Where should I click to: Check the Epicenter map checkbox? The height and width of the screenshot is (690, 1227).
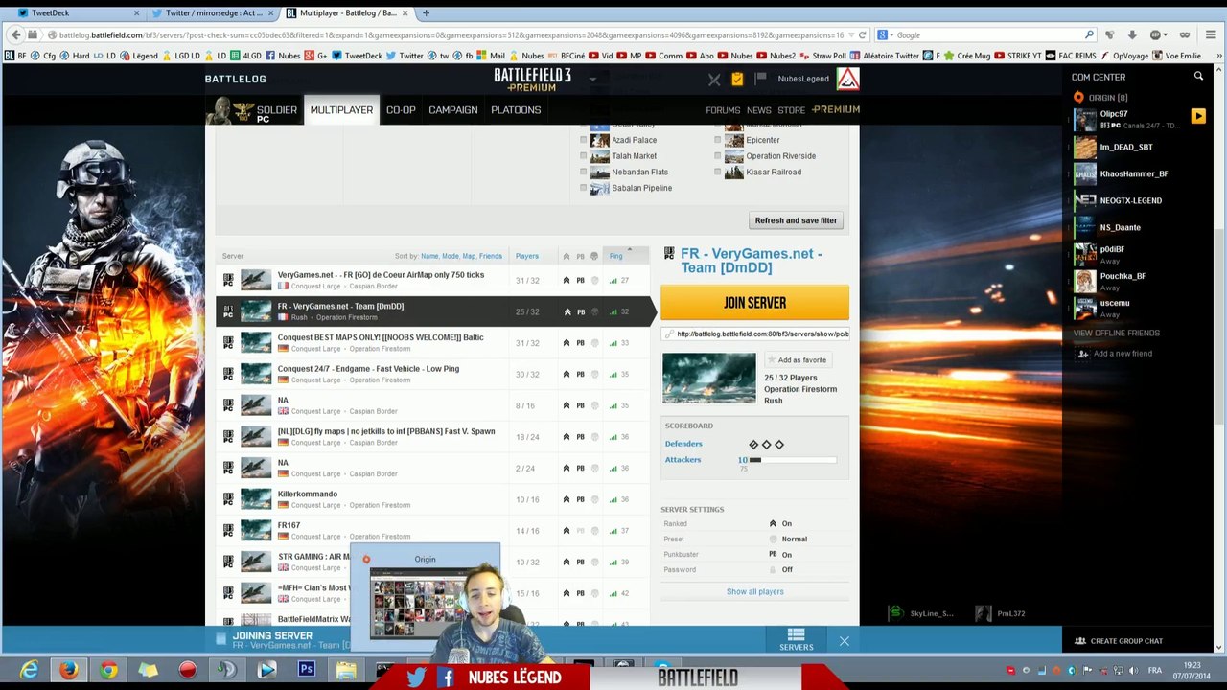(717, 140)
